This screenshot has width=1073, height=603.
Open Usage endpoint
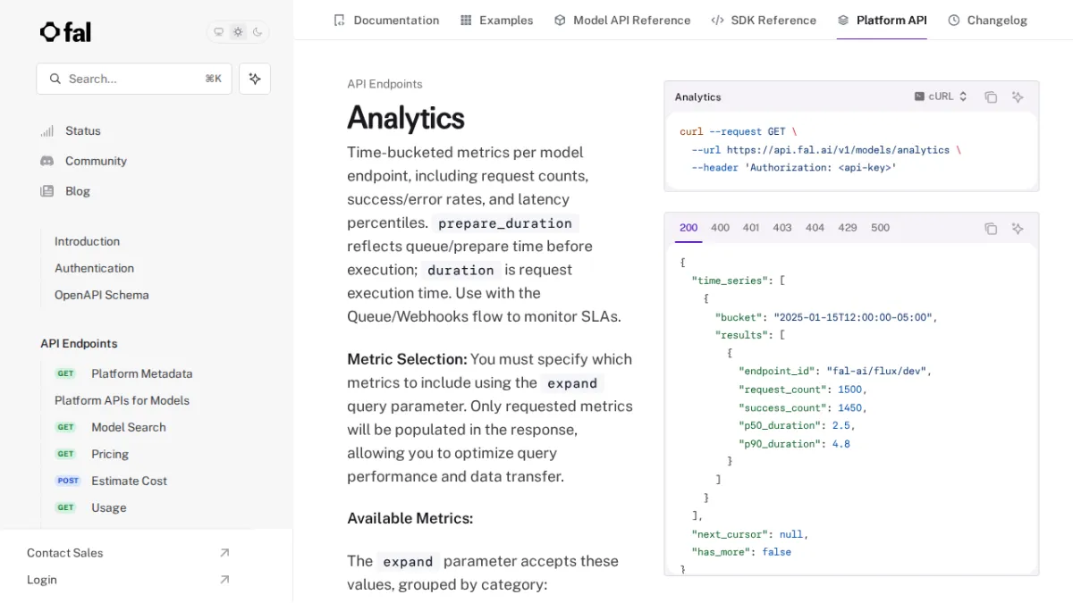coord(109,507)
